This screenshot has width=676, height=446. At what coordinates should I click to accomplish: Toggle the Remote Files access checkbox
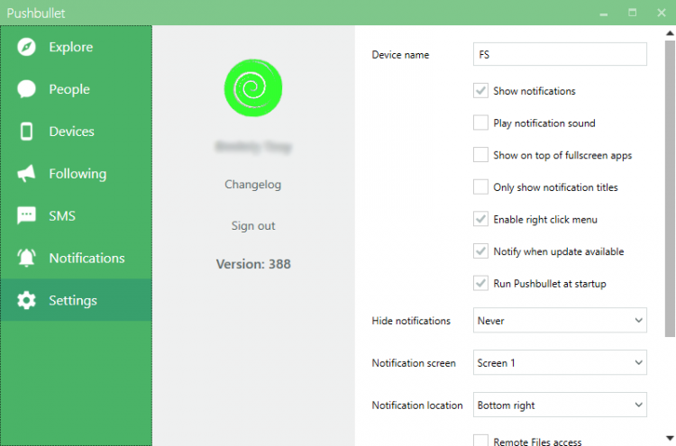click(480, 441)
